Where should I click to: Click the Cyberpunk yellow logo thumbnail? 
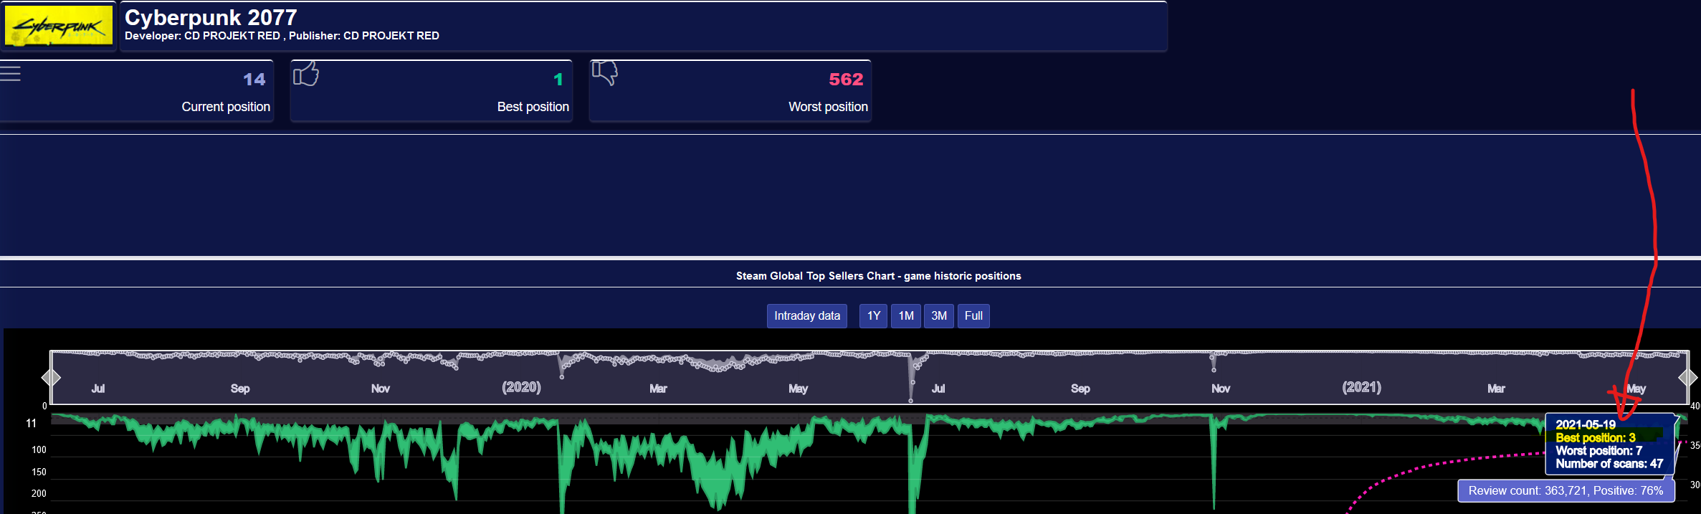click(59, 25)
